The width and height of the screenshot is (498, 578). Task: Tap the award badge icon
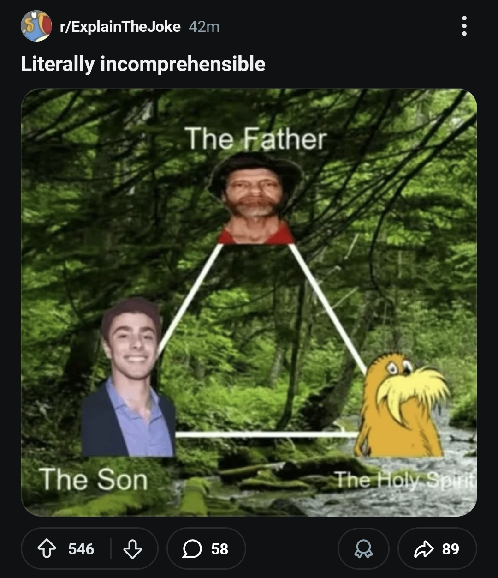click(363, 549)
